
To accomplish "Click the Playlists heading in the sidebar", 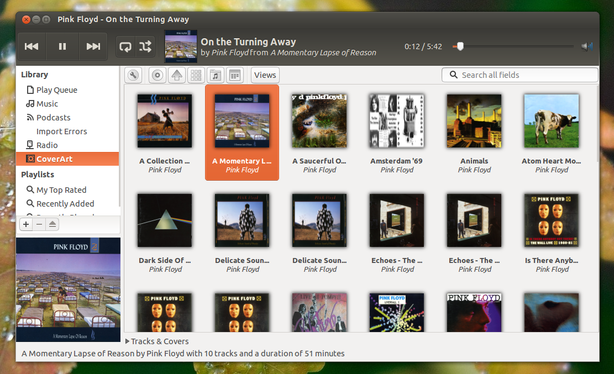I will (38, 175).
